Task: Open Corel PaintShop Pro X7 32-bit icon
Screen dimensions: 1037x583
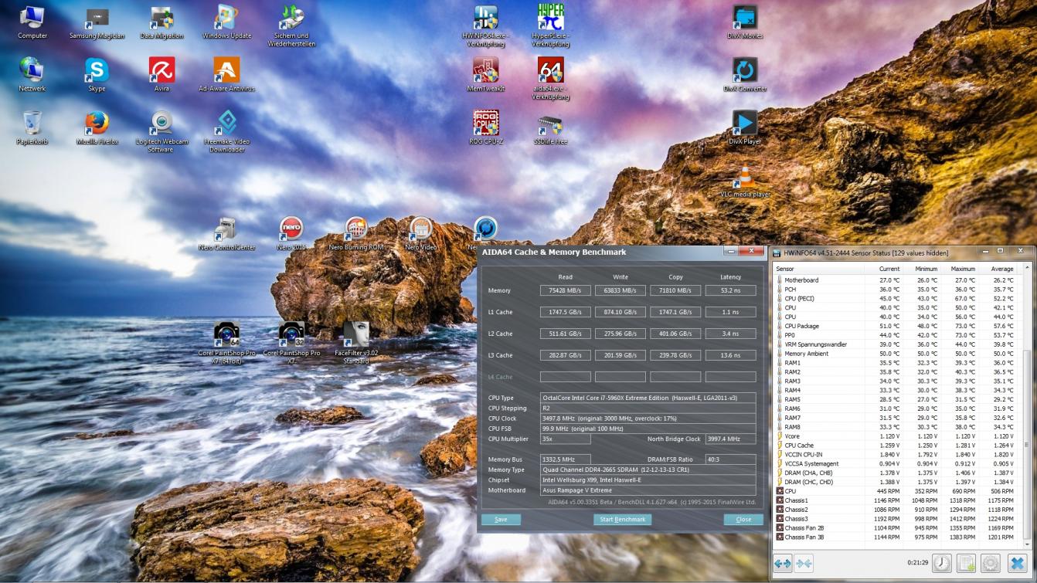Action: (x=291, y=343)
